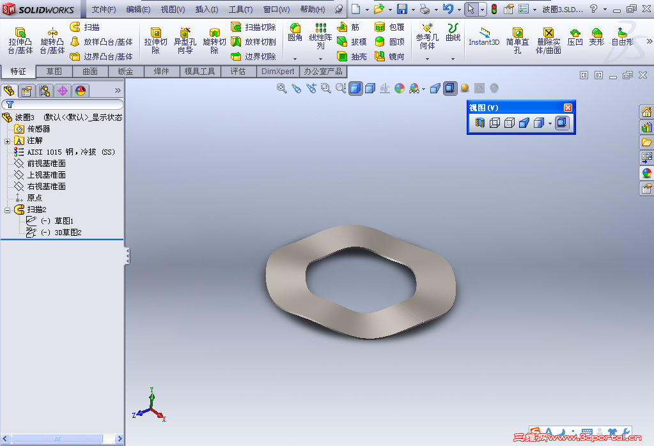
Task: Open the 异型孔向导 hole wizard
Action: click(x=185, y=40)
